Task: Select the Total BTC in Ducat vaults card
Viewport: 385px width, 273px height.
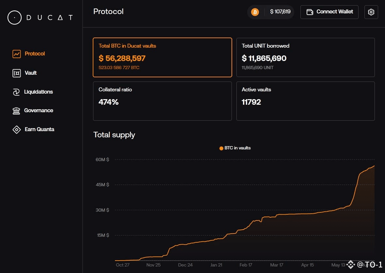Action: point(162,57)
